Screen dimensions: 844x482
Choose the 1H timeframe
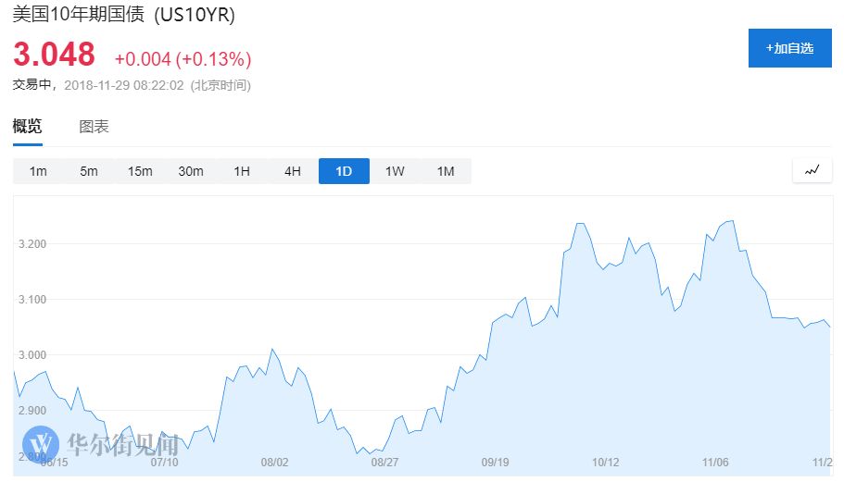[242, 171]
